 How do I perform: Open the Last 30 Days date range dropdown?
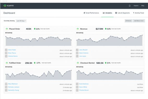(x=21, y=21)
